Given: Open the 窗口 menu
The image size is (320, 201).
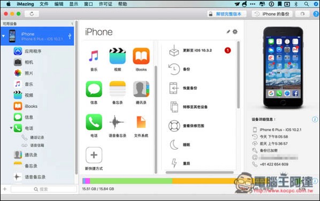Looking at the screenshot, I should tap(89, 4).
